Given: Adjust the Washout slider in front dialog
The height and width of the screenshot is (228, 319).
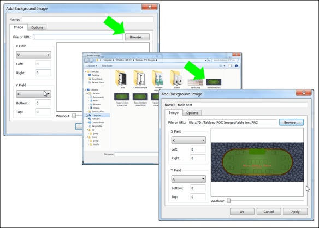Looking at the screenshot, I should 229,201.
